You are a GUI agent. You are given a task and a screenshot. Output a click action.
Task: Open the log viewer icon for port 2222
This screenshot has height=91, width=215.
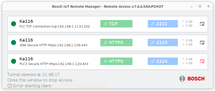(202, 24)
